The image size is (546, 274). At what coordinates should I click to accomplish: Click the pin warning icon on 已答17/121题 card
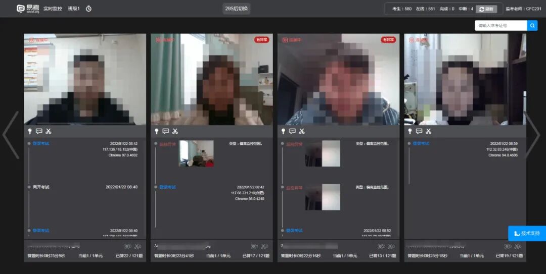pos(157,131)
